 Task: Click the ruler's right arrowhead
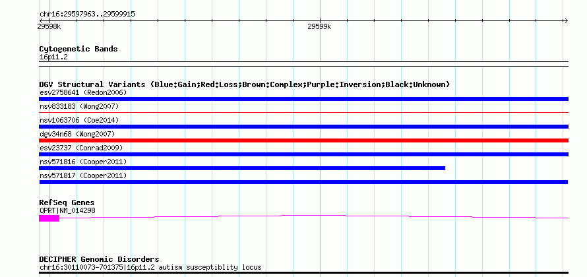click(566, 21)
